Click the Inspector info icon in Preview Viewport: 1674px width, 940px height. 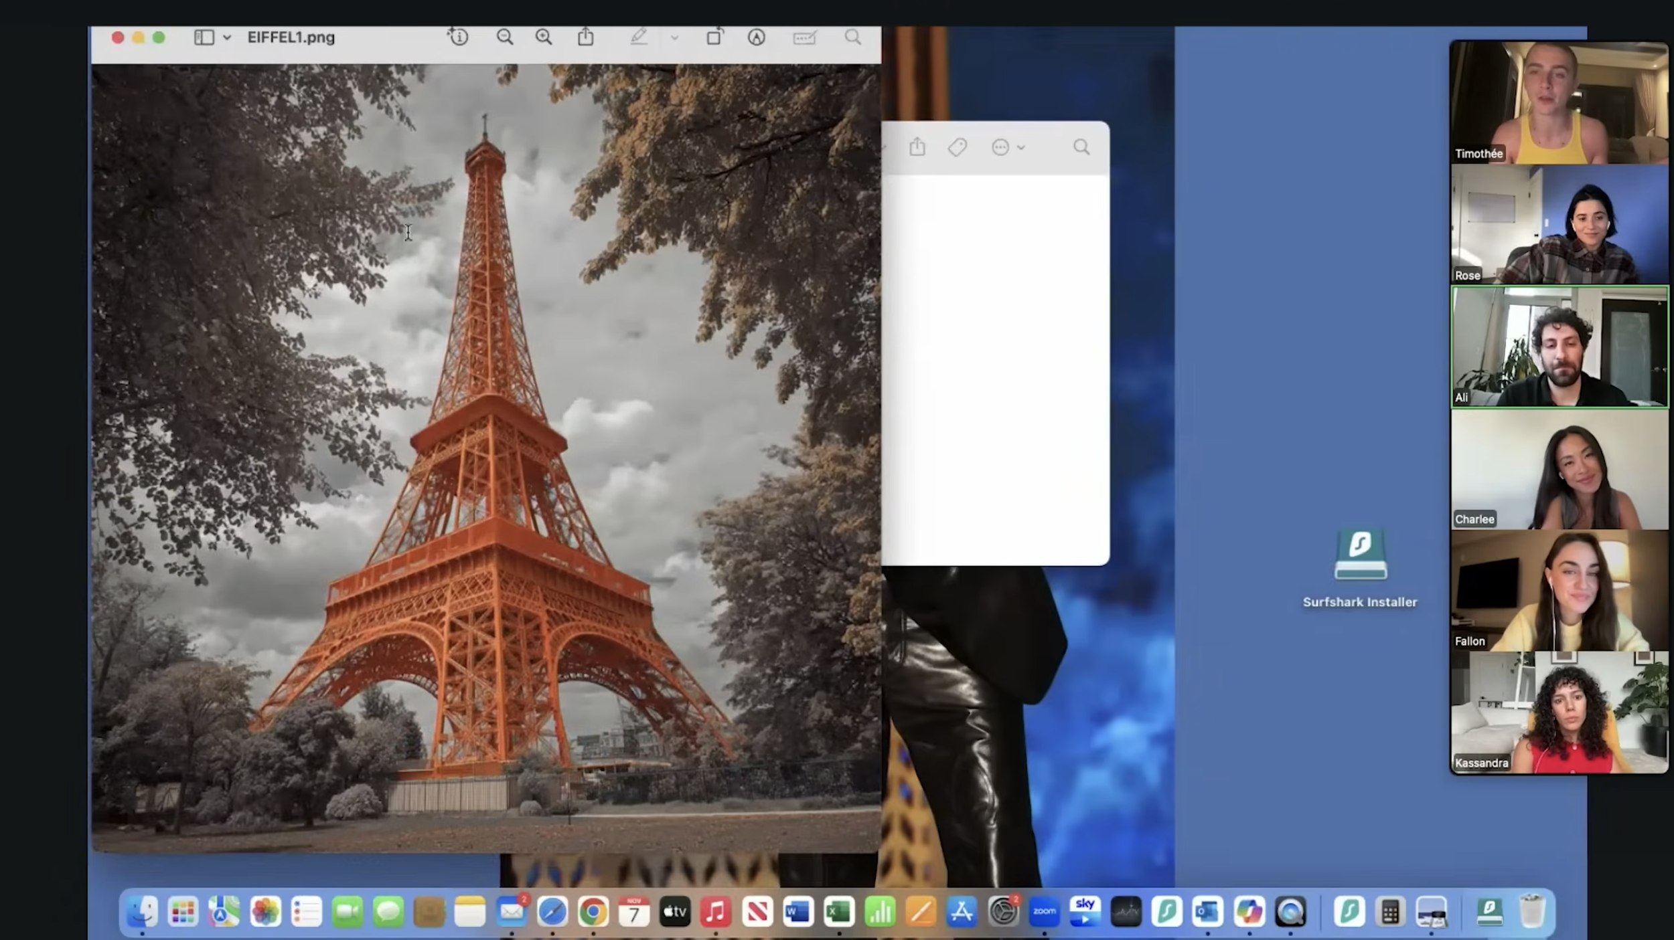(459, 37)
